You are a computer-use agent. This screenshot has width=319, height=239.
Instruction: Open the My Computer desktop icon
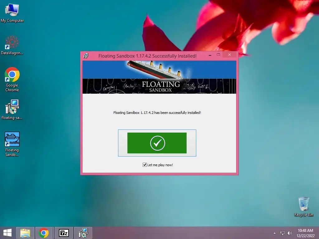click(x=12, y=13)
